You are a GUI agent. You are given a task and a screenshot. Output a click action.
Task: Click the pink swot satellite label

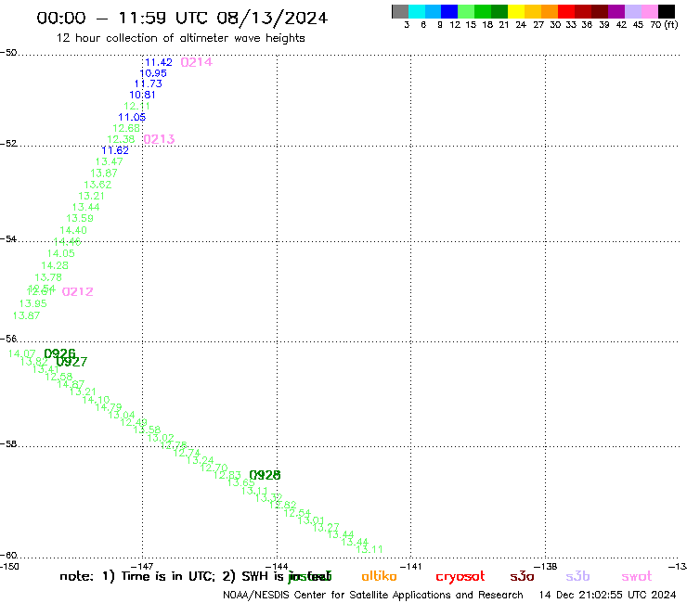[x=637, y=577]
